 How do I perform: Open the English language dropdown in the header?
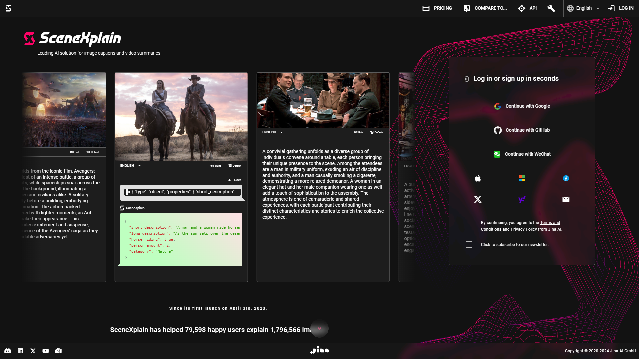(583, 8)
